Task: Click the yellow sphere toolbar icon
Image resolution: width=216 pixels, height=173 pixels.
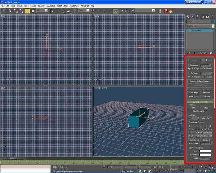Action: tap(171, 11)
